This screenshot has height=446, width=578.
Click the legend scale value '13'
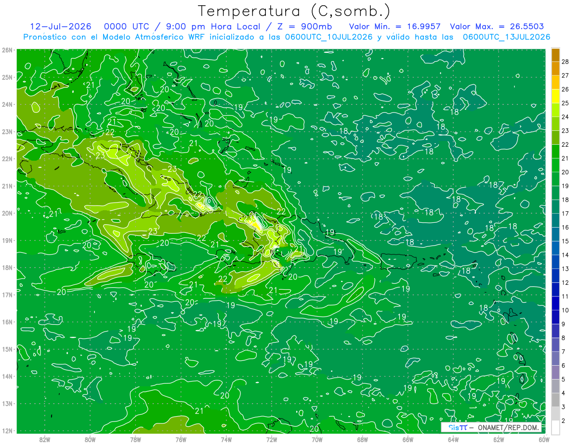pyautogui.click(x=565, y=268)
